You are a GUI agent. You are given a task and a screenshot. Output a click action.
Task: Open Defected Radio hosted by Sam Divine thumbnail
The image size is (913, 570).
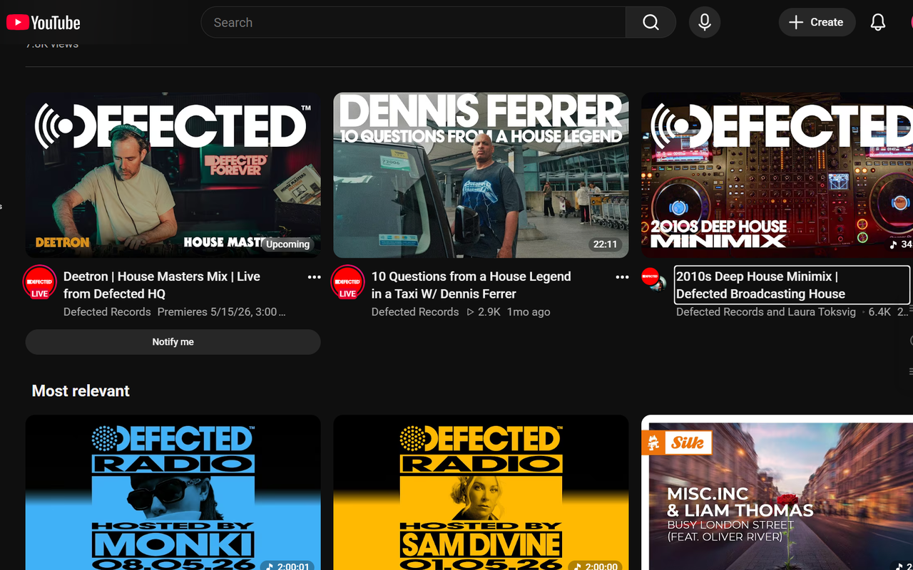coord(481,493)
